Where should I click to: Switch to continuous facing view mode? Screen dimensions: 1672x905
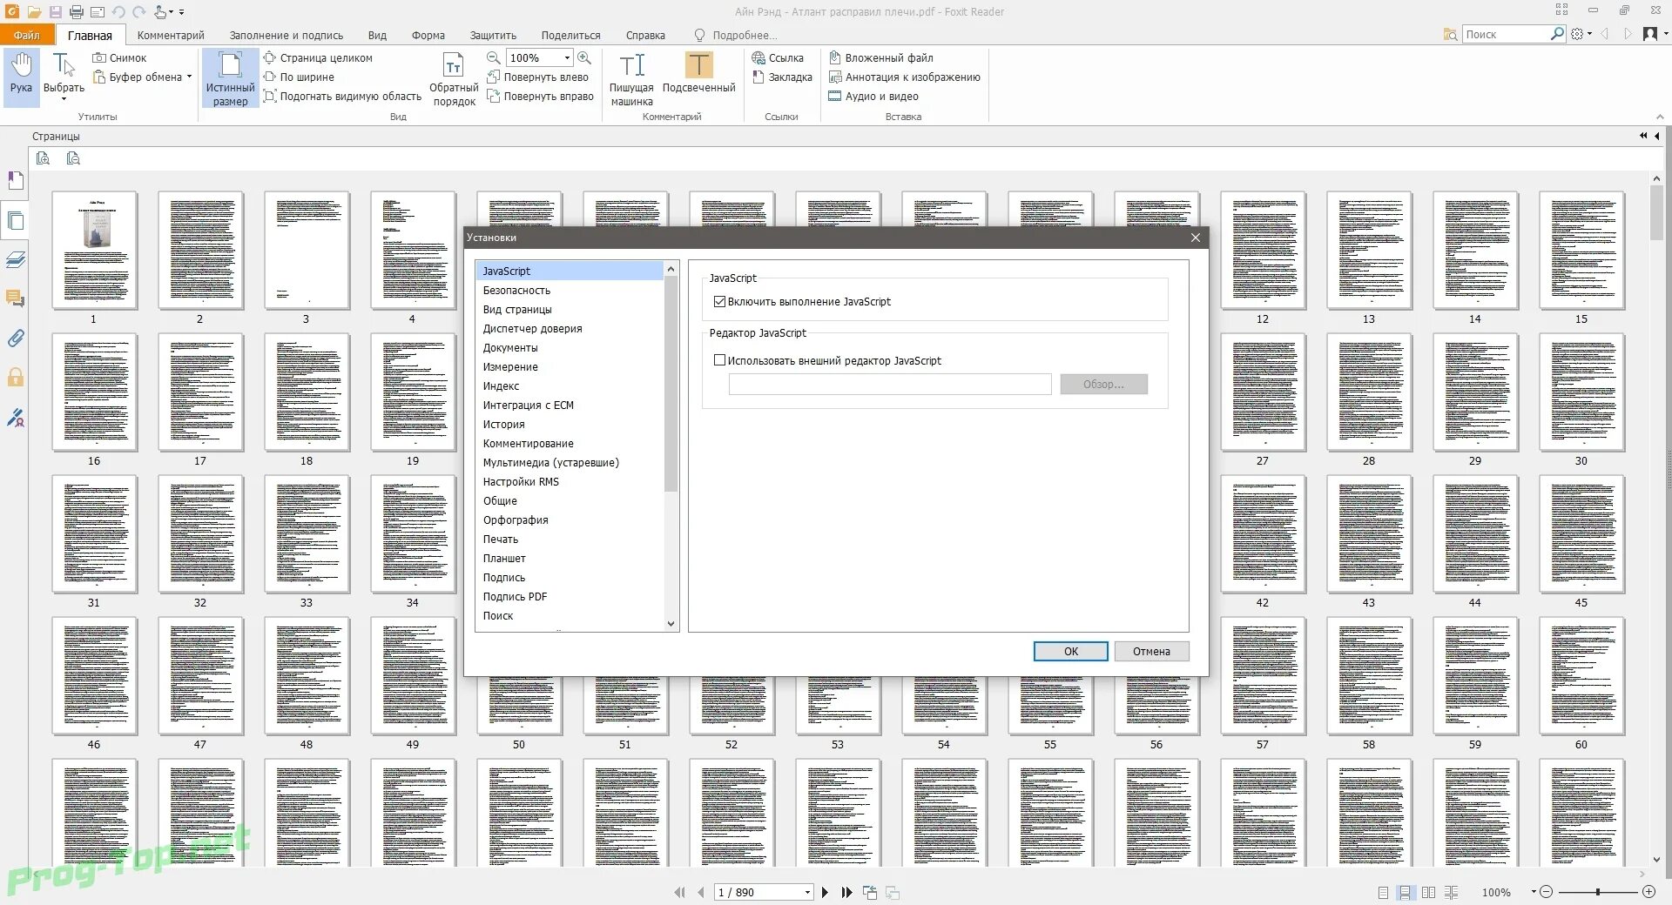(x=1451, y=892)
